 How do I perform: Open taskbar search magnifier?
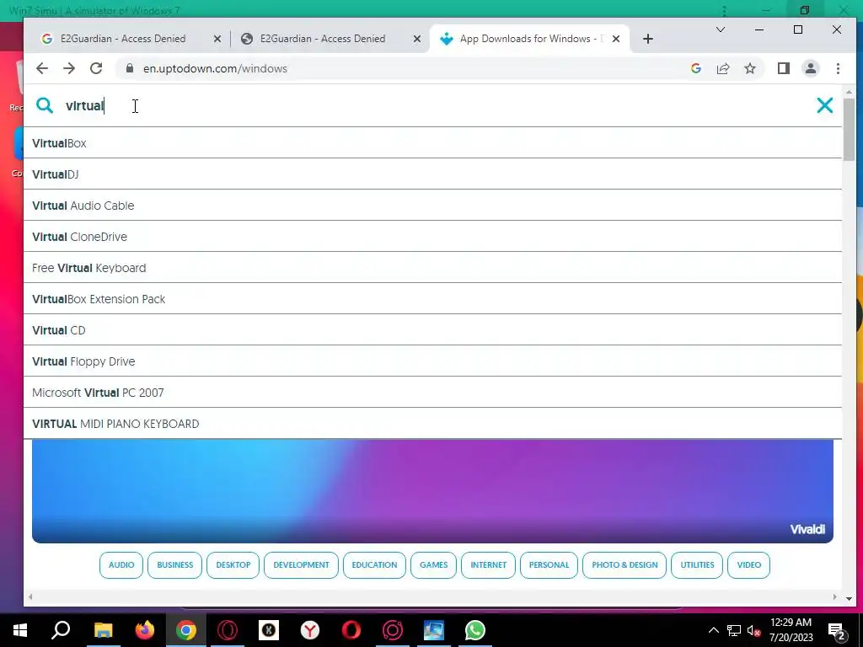61,630
